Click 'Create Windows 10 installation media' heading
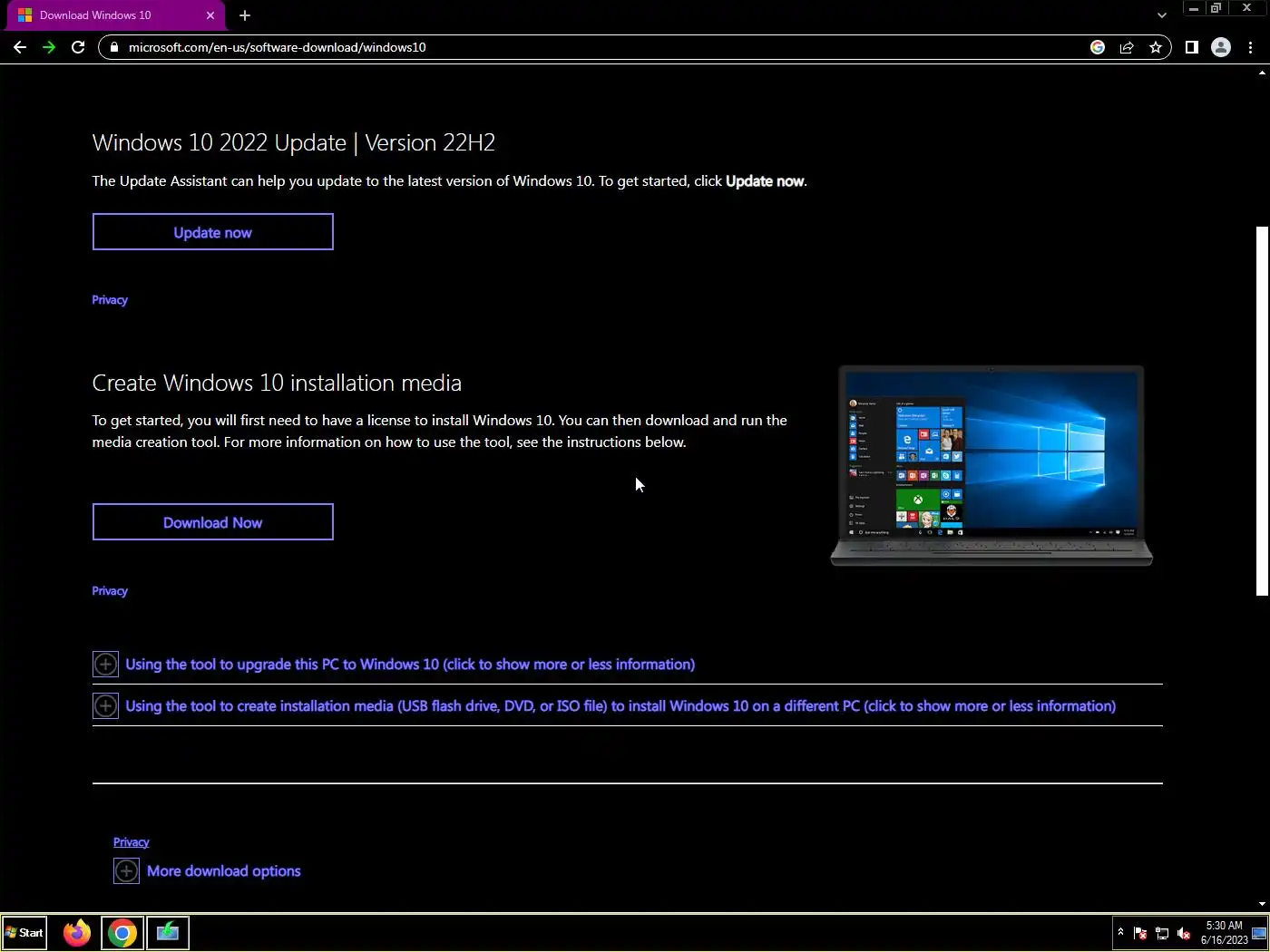Viewport: 1270px width, 952px height. pos(277,384)
